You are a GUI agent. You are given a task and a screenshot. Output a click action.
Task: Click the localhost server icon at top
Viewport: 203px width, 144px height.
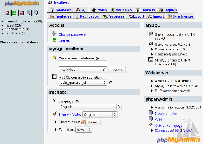pos(50,3)
